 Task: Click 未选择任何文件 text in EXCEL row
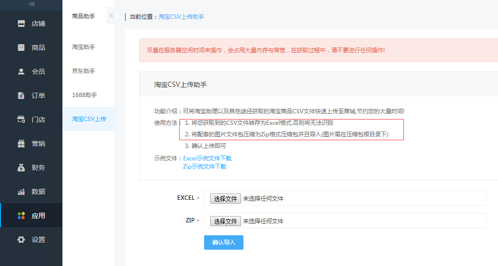coord(263,199)
